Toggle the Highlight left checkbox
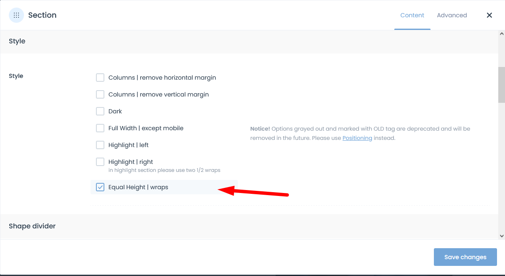This screenshot has height=276, width=505. 100,145
